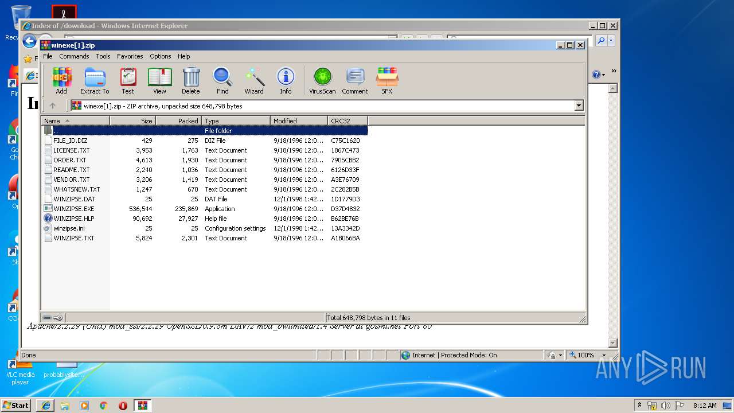Click the WINZIPSE.EXE application file icon
Viewport: 734px width, 413px height.
[48, 209]
